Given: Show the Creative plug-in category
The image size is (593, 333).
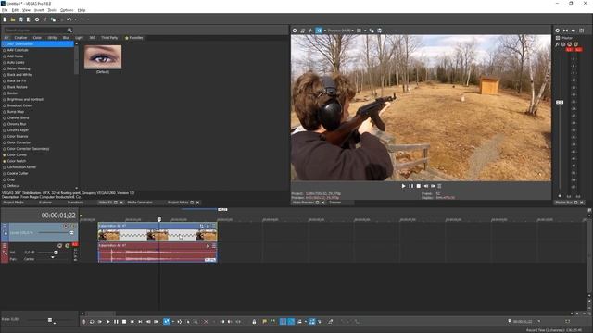Looking at the screenshot, I should coord(20,38).
